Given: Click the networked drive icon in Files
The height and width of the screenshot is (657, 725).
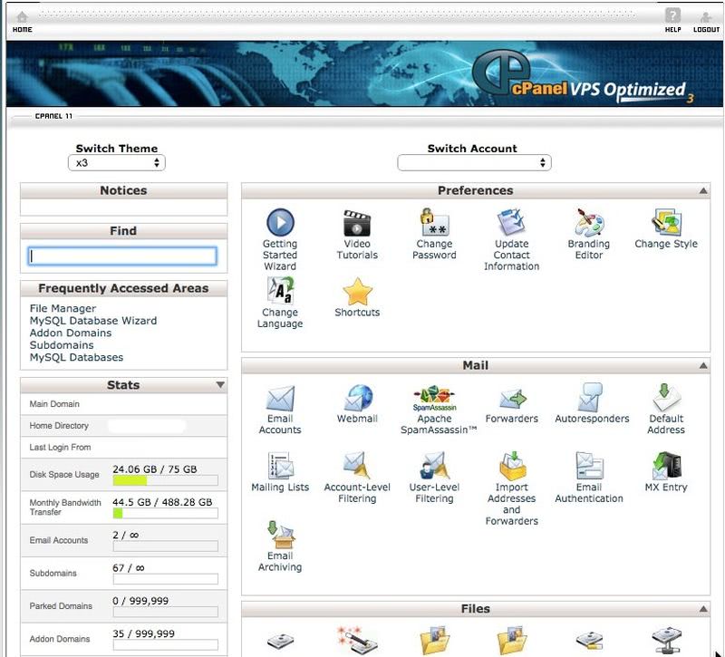Looking at the screenshot, I should tap(666, 640).
